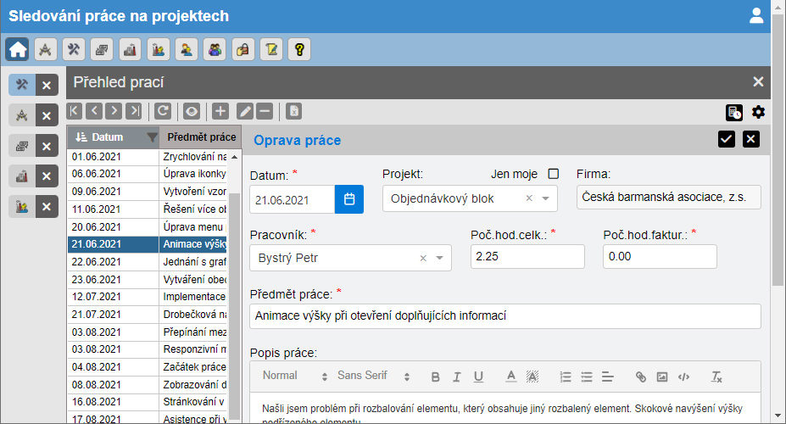Open the padlock permissions icon
This screenshot has width=786, height=424.
click(x=242, y=49)
